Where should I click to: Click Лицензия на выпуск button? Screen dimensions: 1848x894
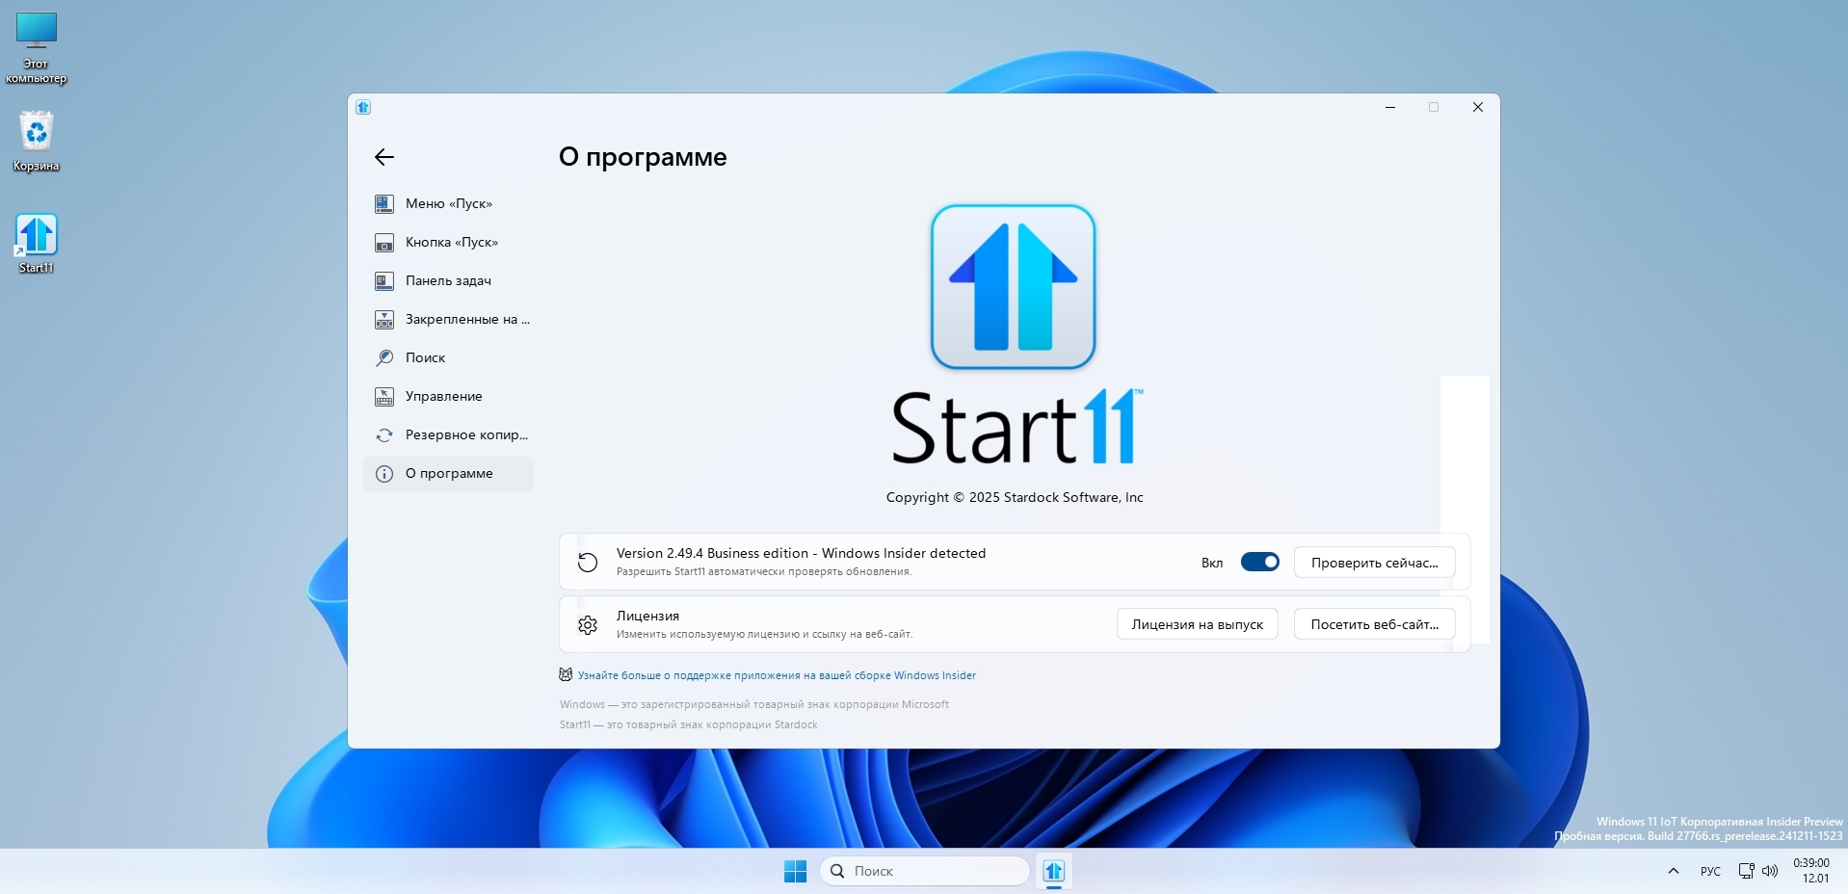pyautogui.click(x=1197, y=624)
